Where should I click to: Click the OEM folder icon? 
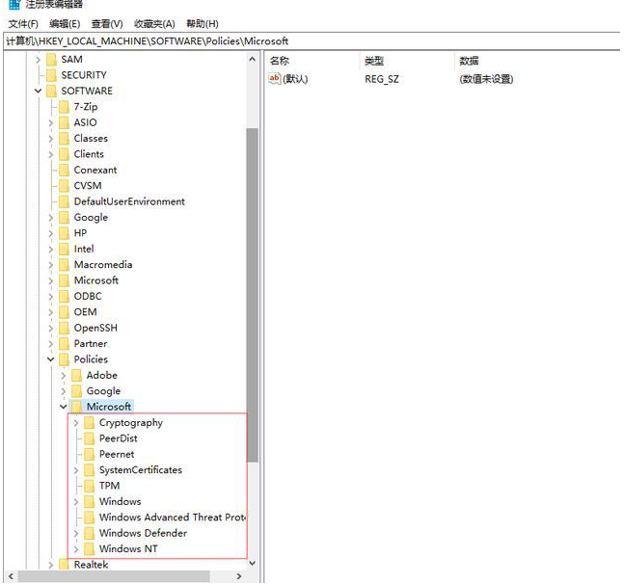point(64,312)
